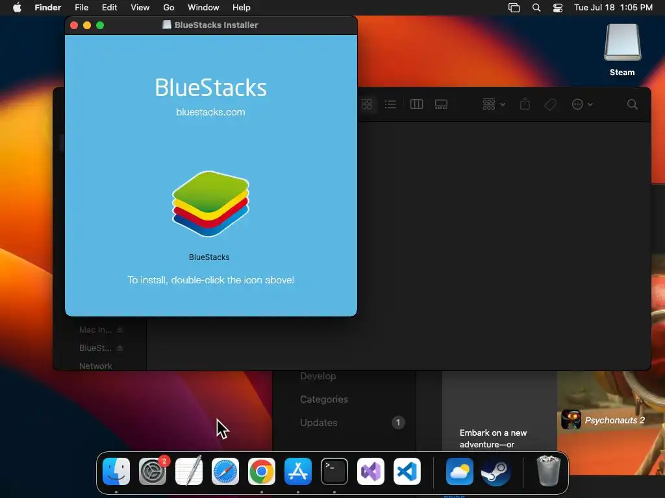Open Spotlight search in menu bar

pos(536,8)
